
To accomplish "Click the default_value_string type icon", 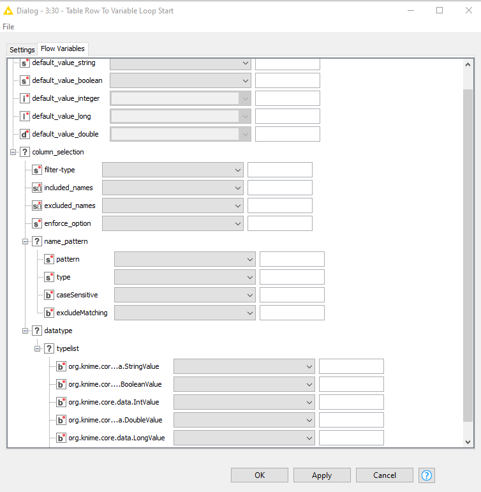I will 25,63.
